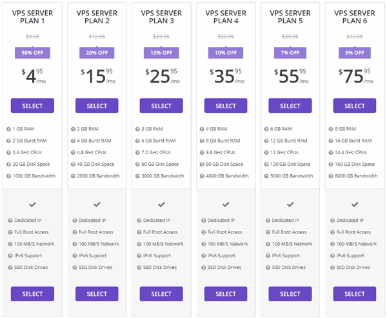Choose VPS Server Plan 3 with top SELECT
387x318 pixels.
161,106
